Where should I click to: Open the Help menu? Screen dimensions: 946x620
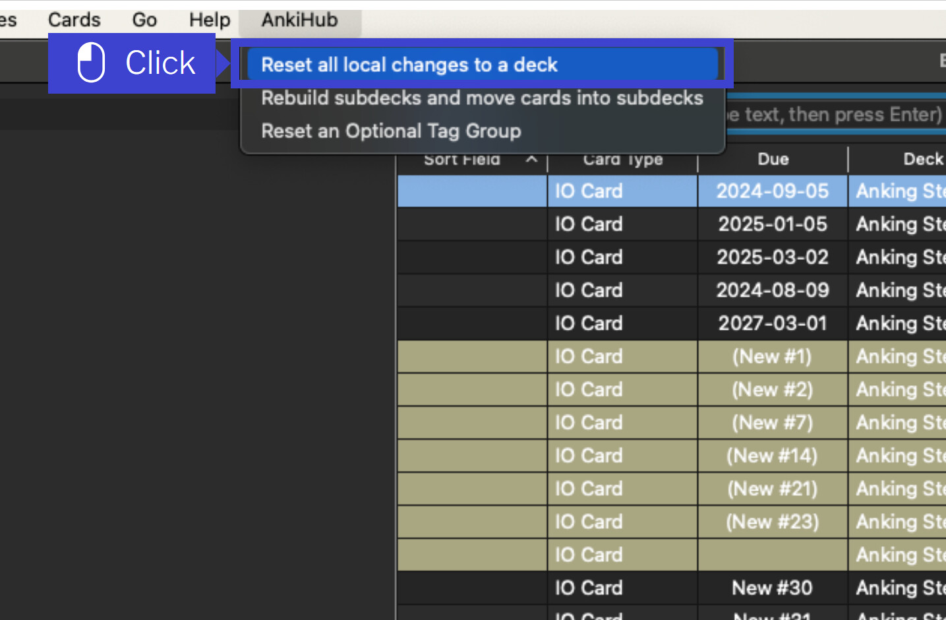click(209, 20)
